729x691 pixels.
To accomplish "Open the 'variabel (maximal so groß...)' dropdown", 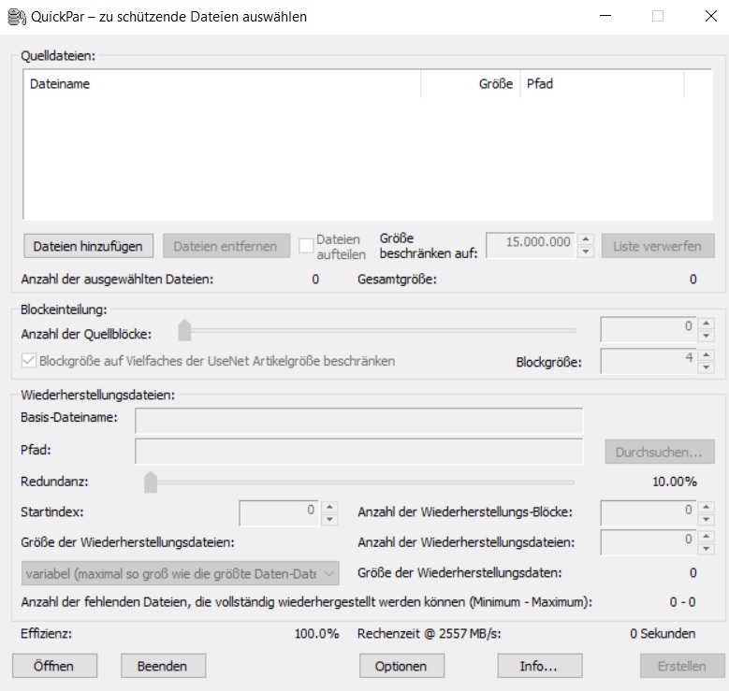I will coord(181,573).
